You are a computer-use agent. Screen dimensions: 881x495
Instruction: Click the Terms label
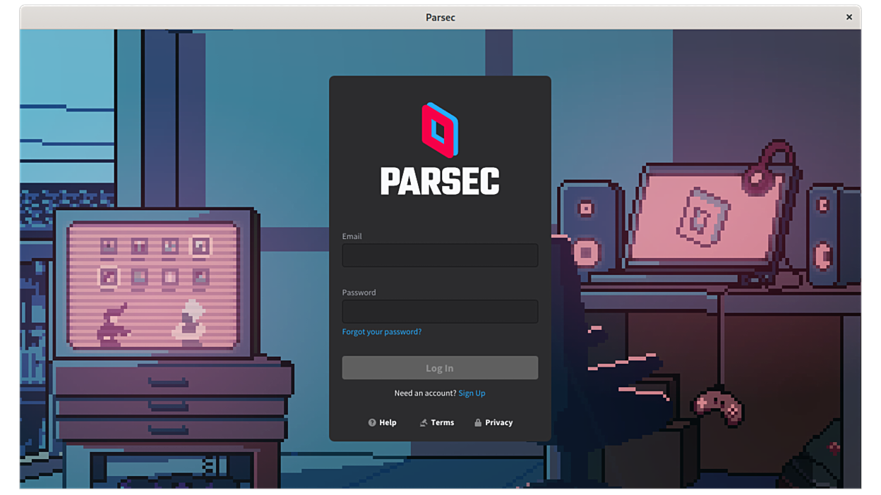(x=441, y=422)
